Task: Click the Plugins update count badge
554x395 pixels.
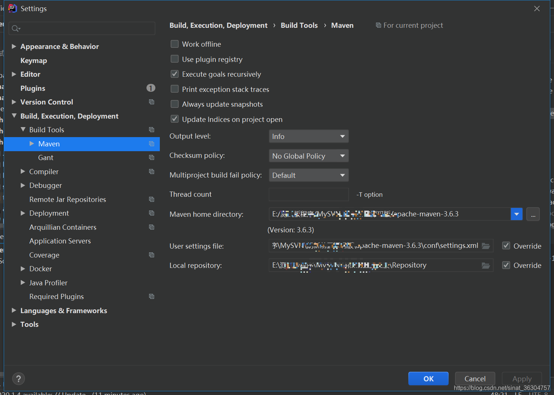Action: [x=151, y=88]
